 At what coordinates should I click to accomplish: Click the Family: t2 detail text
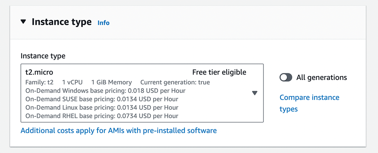(39, 82)
